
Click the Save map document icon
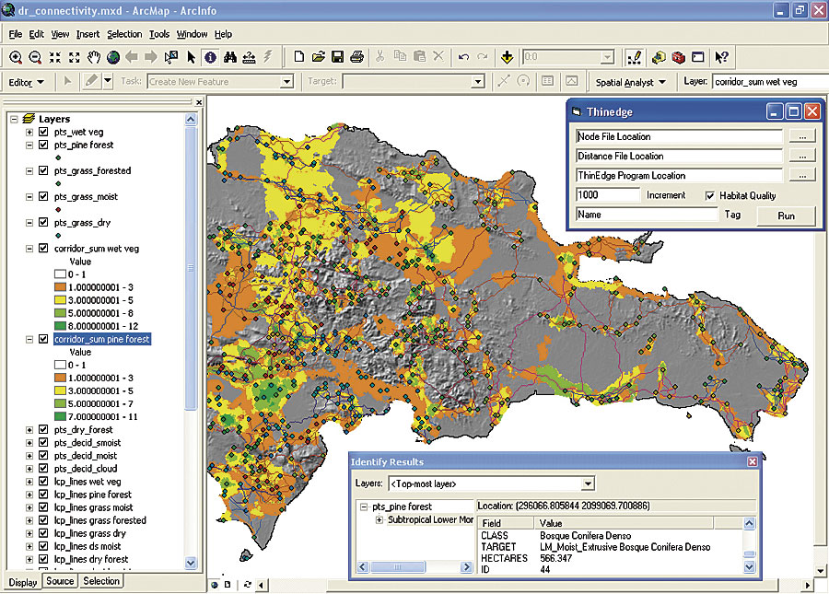click(x=338, y=57)
